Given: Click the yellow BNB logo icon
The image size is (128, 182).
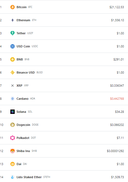Looking at the screenshot, I should tap(13, 59).
